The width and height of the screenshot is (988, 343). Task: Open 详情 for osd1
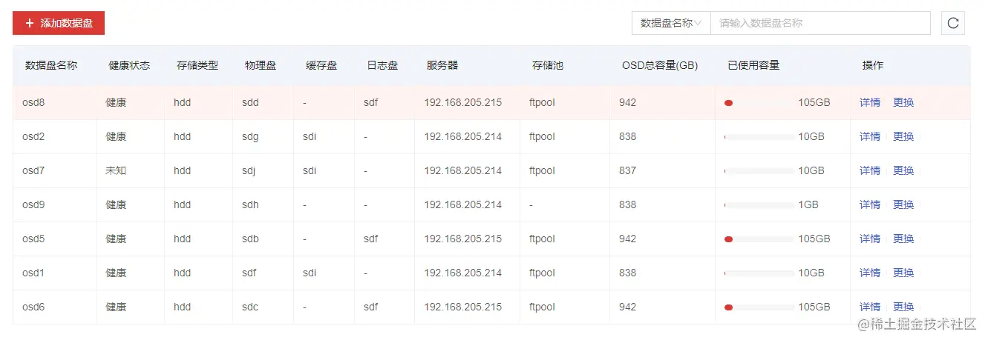pos(870,273)
